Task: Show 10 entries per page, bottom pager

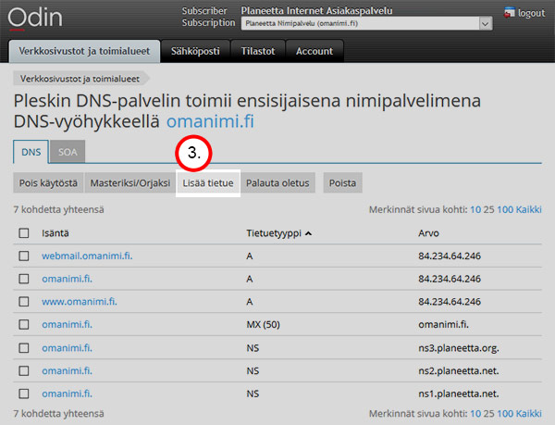Action: 475,413
